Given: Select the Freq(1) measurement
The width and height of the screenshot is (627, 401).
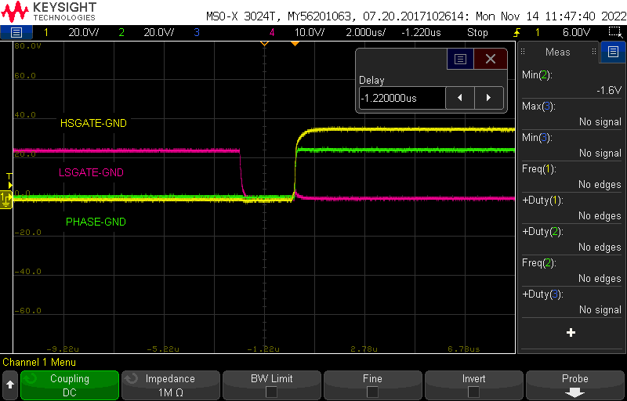Looking at the screenshot, I should point(572,176).
